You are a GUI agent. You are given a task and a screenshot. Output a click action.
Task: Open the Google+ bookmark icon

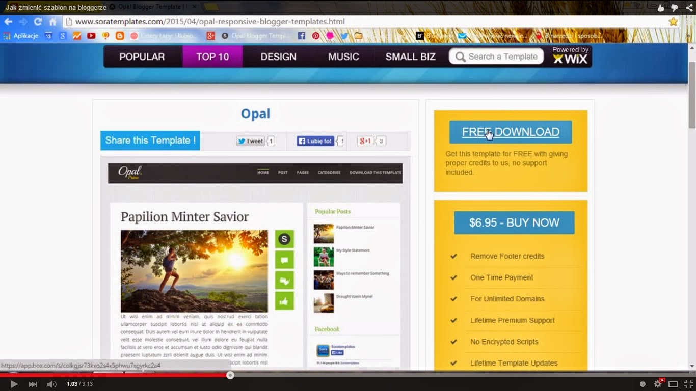(x=210, y=36)
